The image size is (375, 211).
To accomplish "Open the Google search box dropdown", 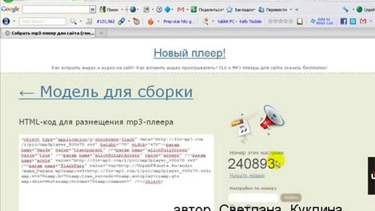I will pyautogui.click(x=93, y=9).
